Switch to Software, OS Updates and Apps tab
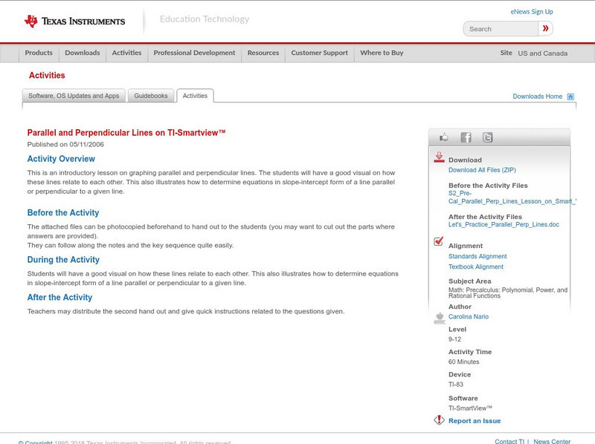This screenshot has height=444, width=595. (74, 96)
